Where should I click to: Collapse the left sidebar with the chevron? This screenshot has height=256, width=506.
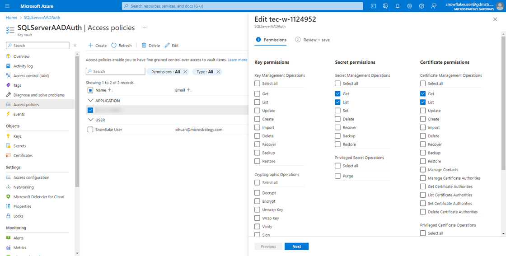[x=75, y=46]
